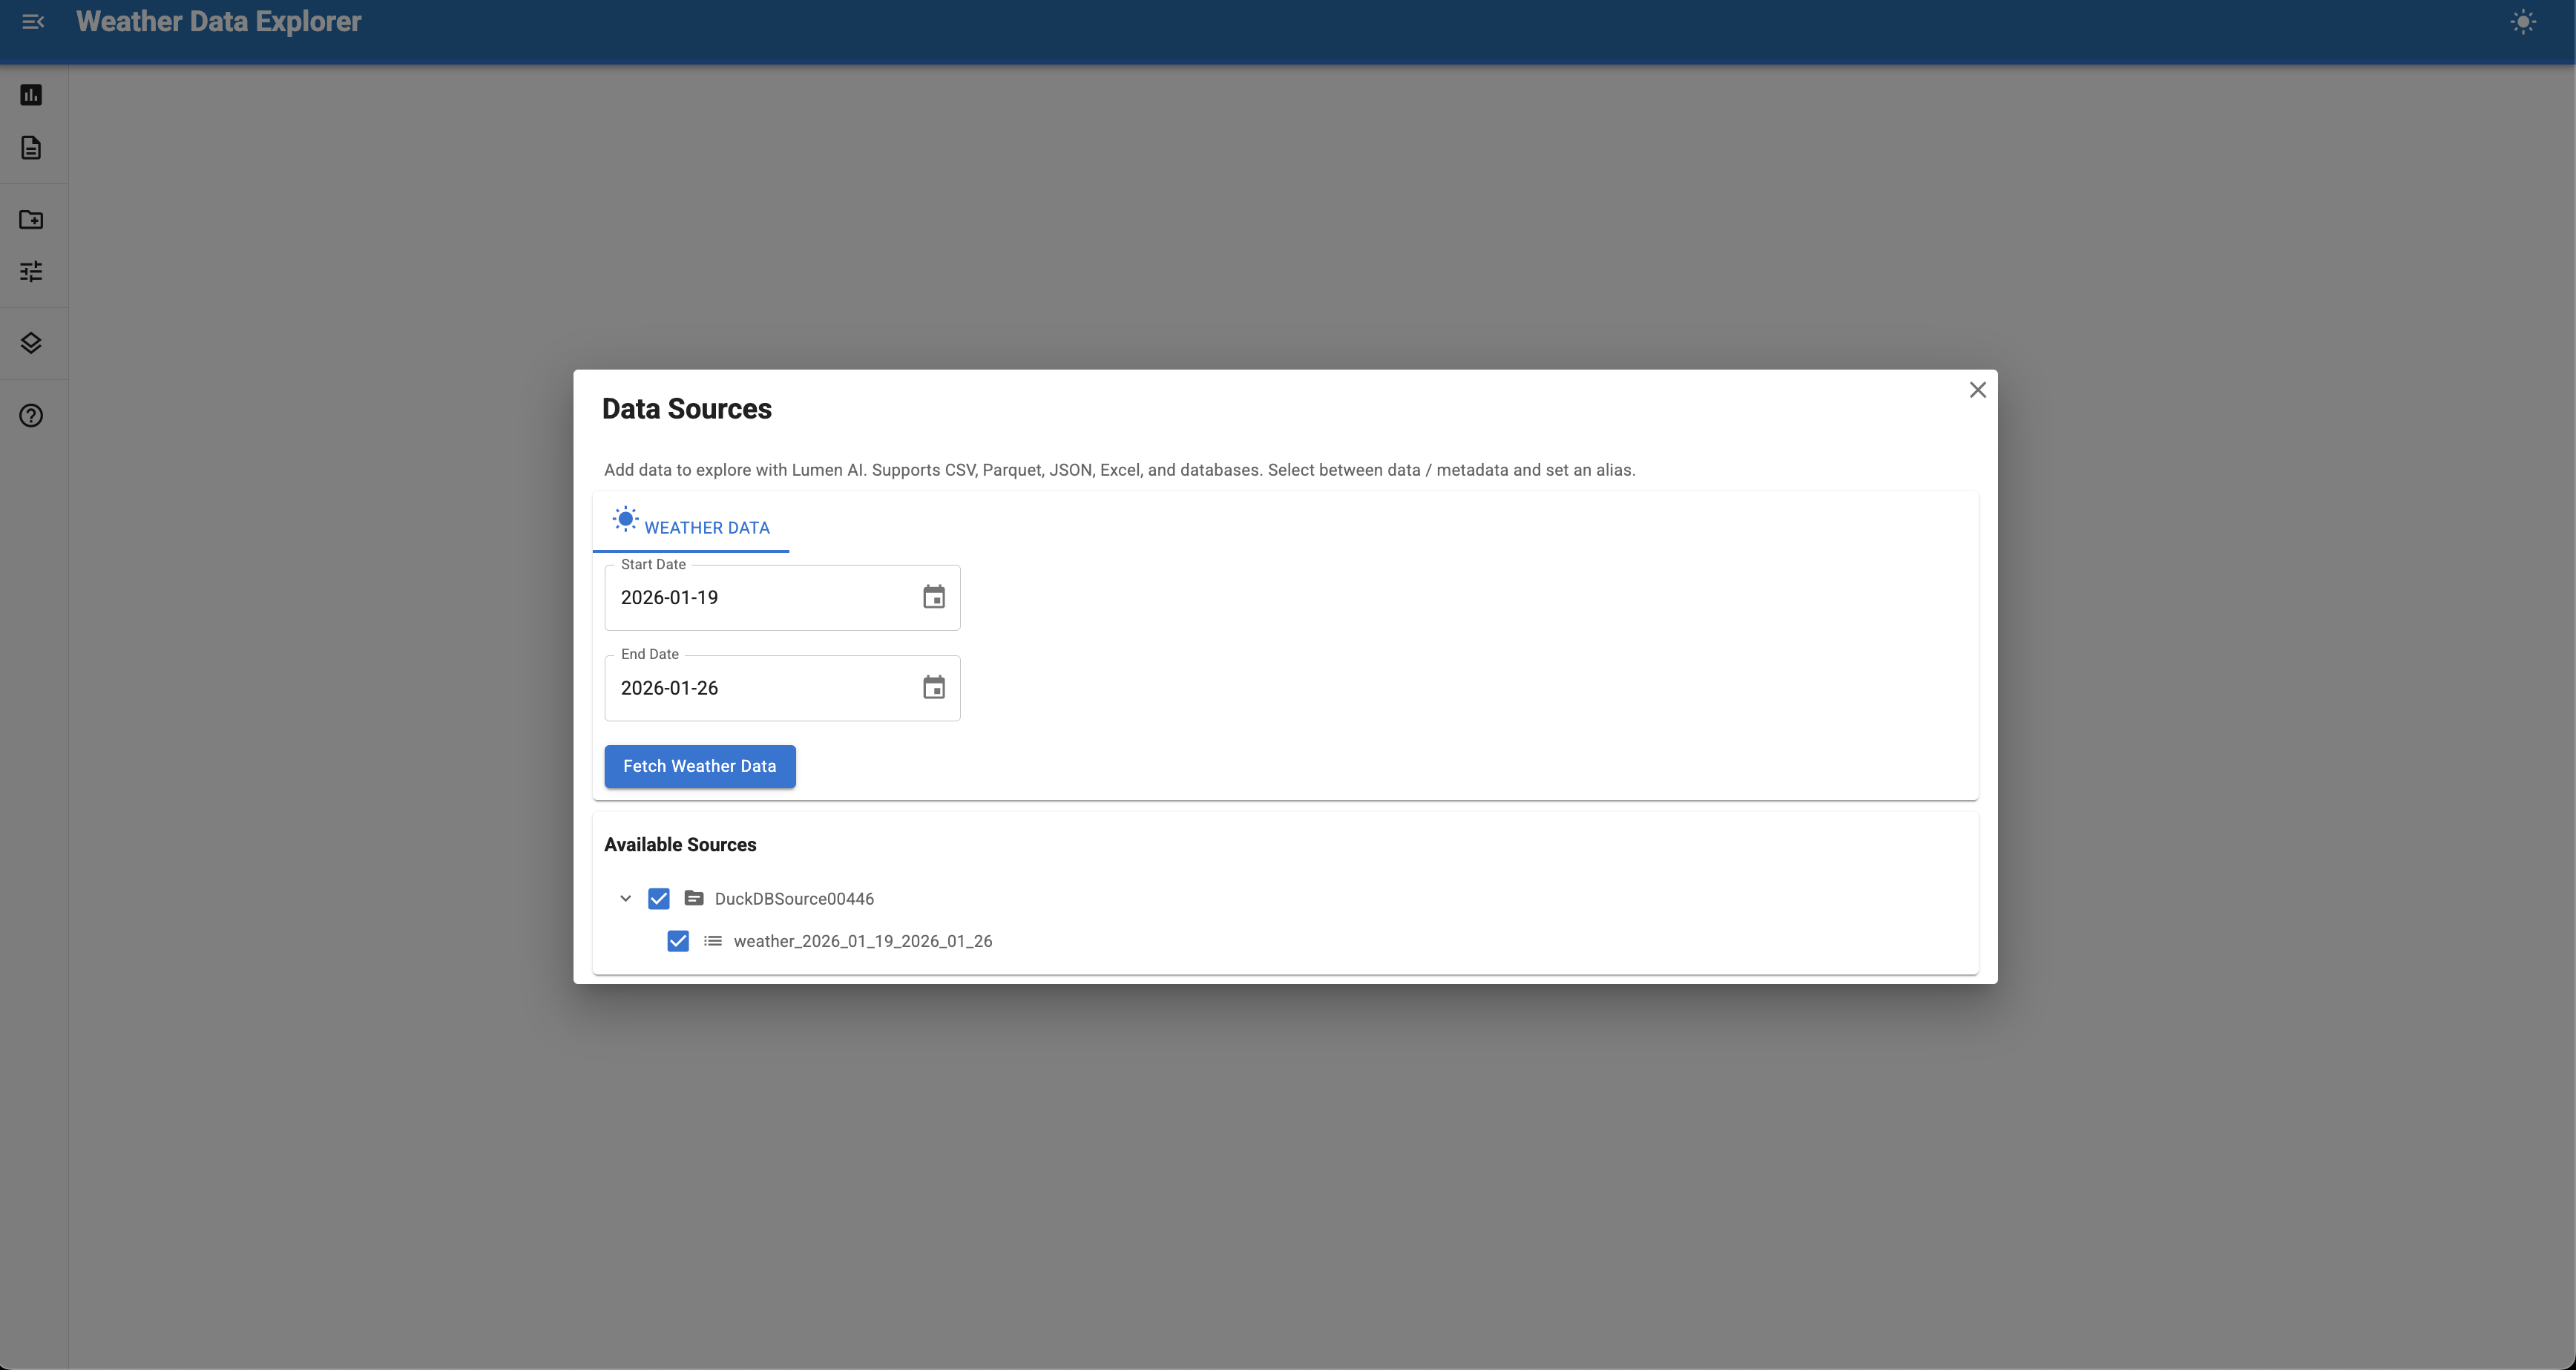The image size is (2576, 1370).
Task: Click the add folder sources icon
Action: click(x=31, y=219)
